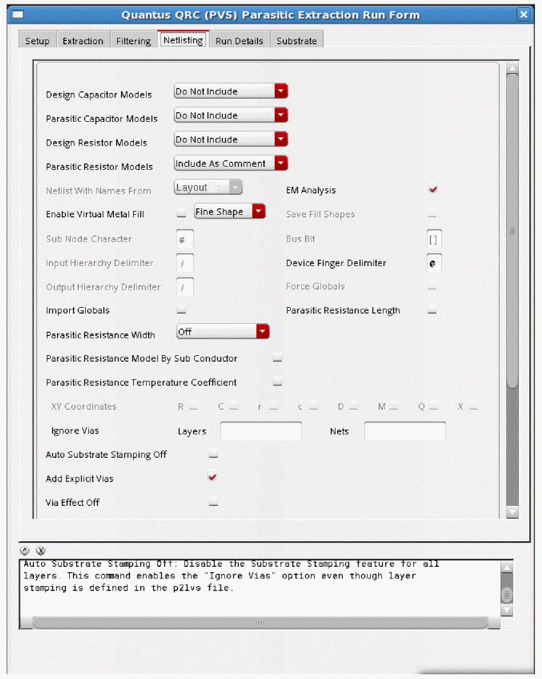The width and height of the screenshot is (542, 679).
Task: Click the circular up-arrow icon above message log
Action: click(24, 550)
